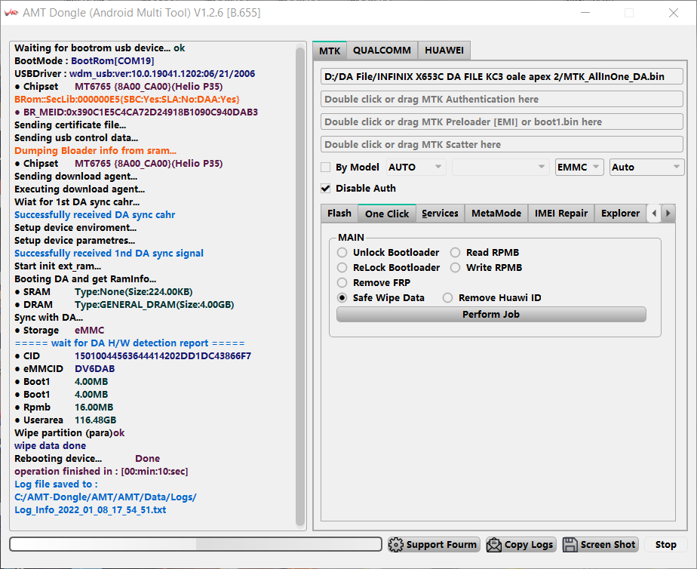Click the AMT Dongle app logo icon
697x569 pixels.
coord(11,13)
